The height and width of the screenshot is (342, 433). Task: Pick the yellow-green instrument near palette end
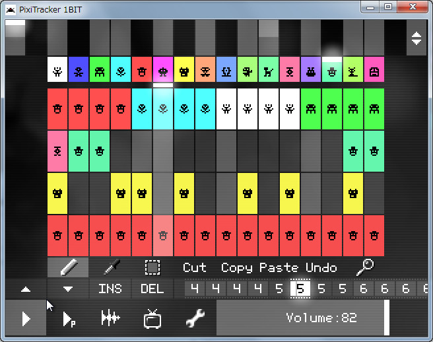coord(353,69)
